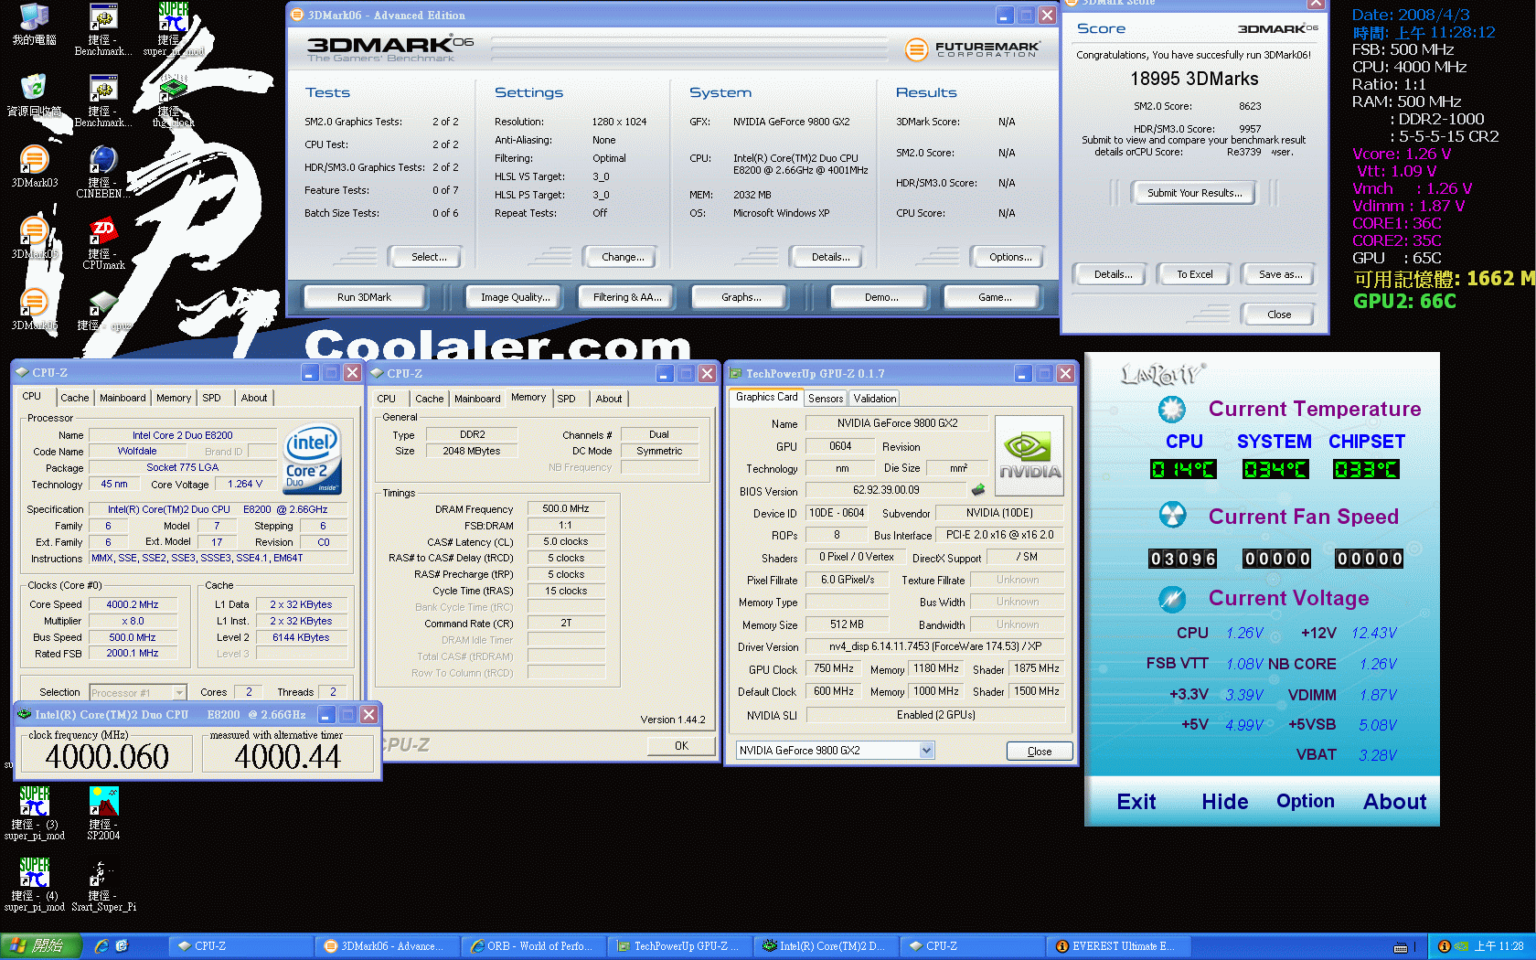The image size is (1536, 960).
Task: Launch the 捷徑 (3) super_pi_mod shortcut
Action: [34, 813]
